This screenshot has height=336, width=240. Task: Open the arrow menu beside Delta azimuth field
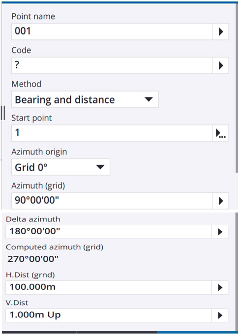click(x=220, y=232)
